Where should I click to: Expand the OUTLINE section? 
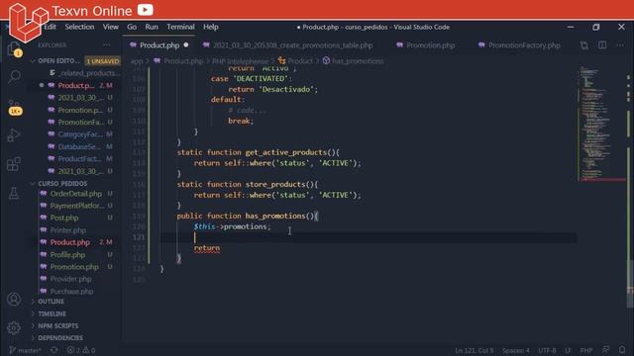[51, 302]
